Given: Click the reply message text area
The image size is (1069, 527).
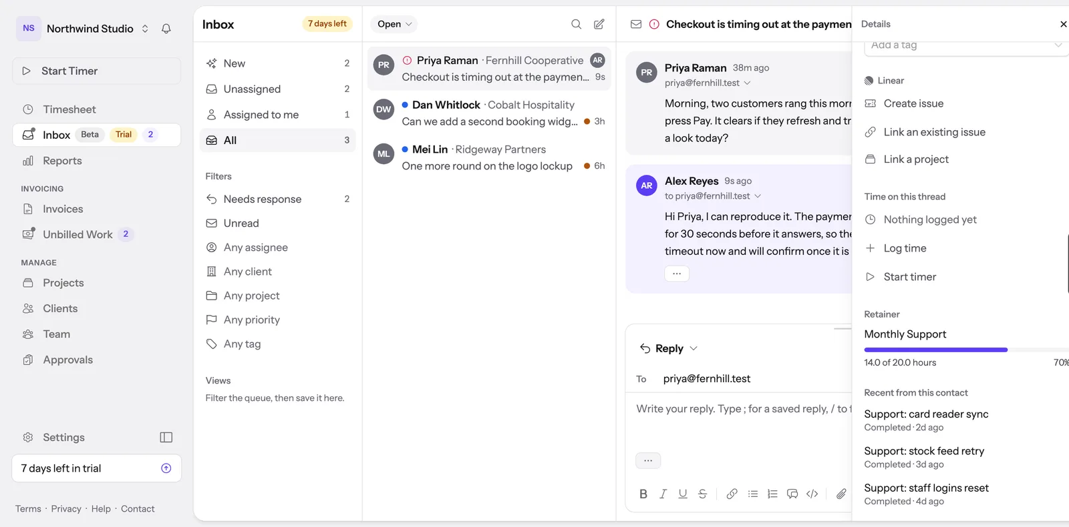Looking at the screenshot, I should [740, 420].
